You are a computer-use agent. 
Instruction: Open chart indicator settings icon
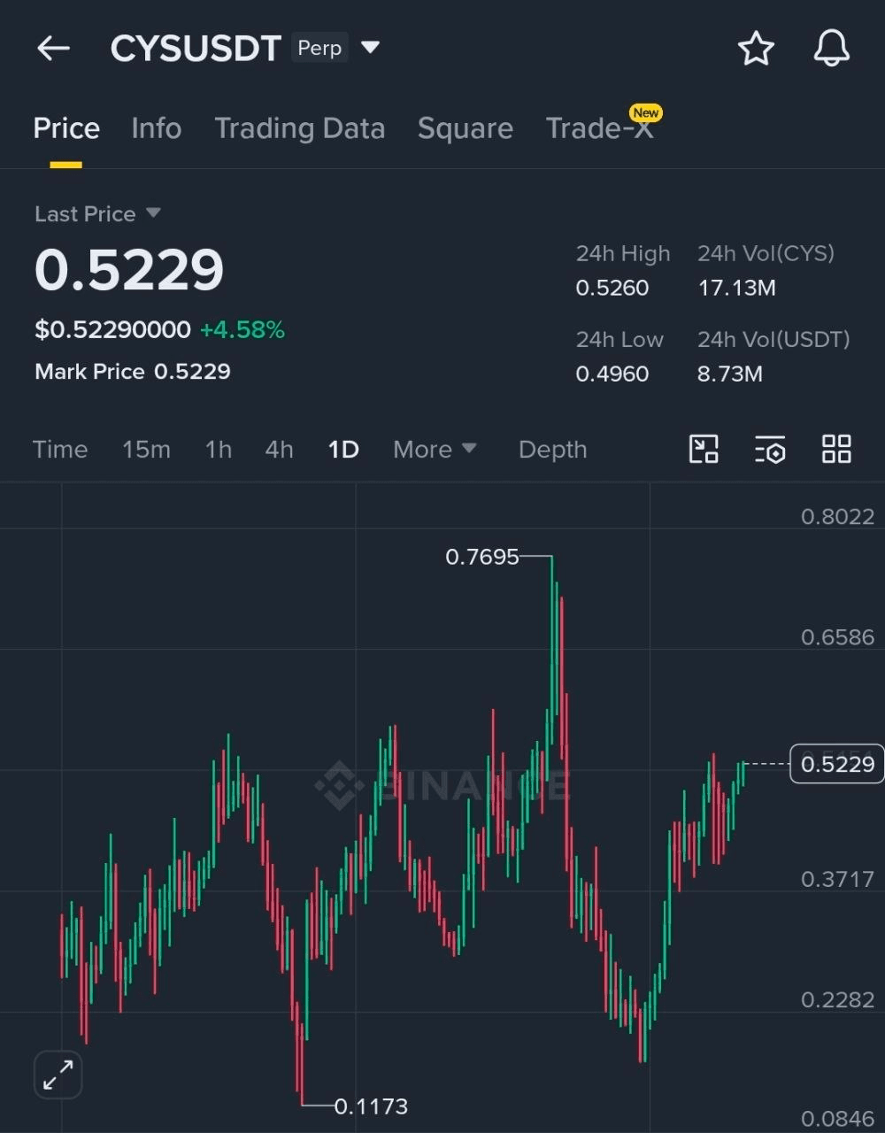coord(770,450)
